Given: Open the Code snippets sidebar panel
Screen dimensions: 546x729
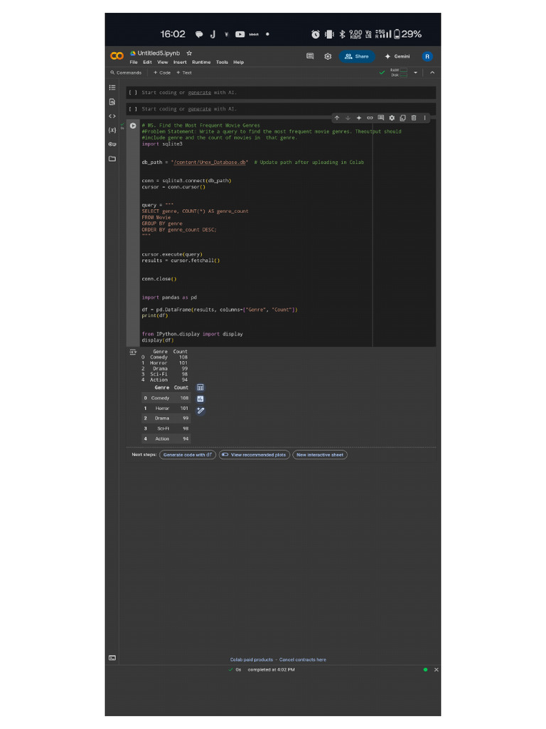Looking at the screenshot, I should 112,116.
